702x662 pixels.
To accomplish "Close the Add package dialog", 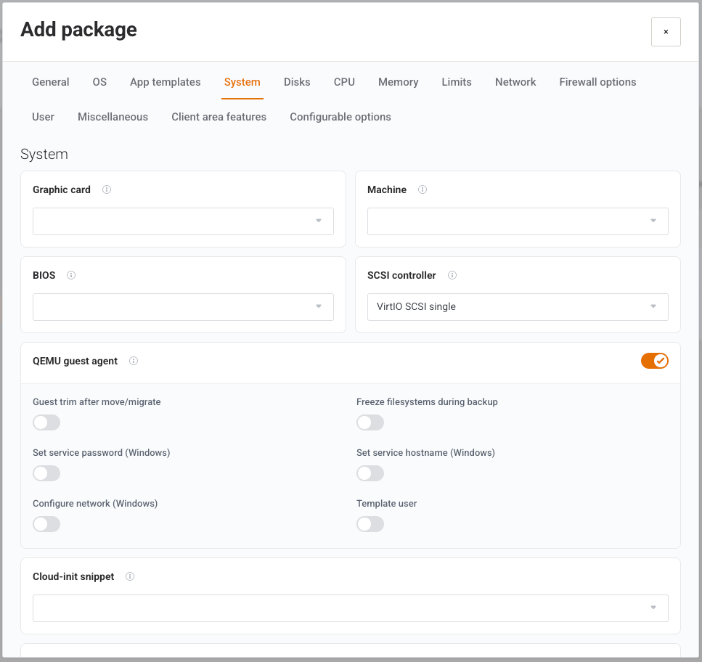I will click(x=666, y=32).
